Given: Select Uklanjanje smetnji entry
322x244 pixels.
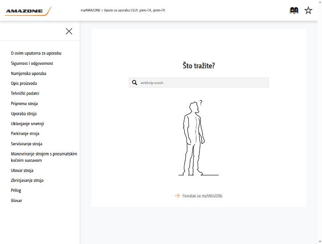Looking at the screenshot, I should (x=27, y=124).
